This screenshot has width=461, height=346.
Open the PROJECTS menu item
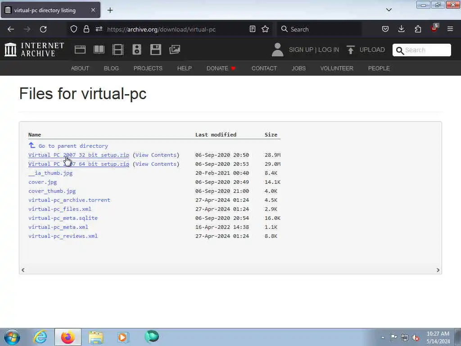click(148, 68)
